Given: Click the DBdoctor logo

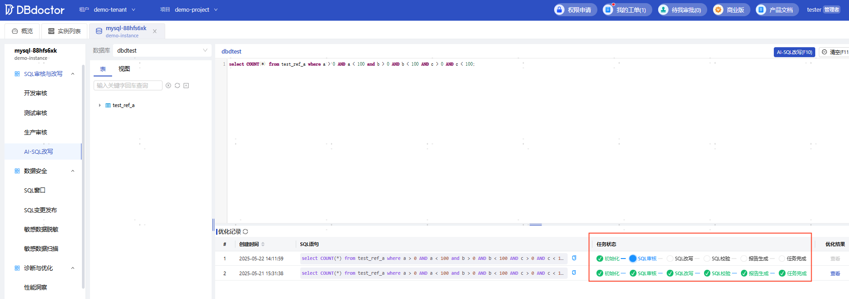Looking at the screenshot, I should pyautogui.click(x=35, y=10).
